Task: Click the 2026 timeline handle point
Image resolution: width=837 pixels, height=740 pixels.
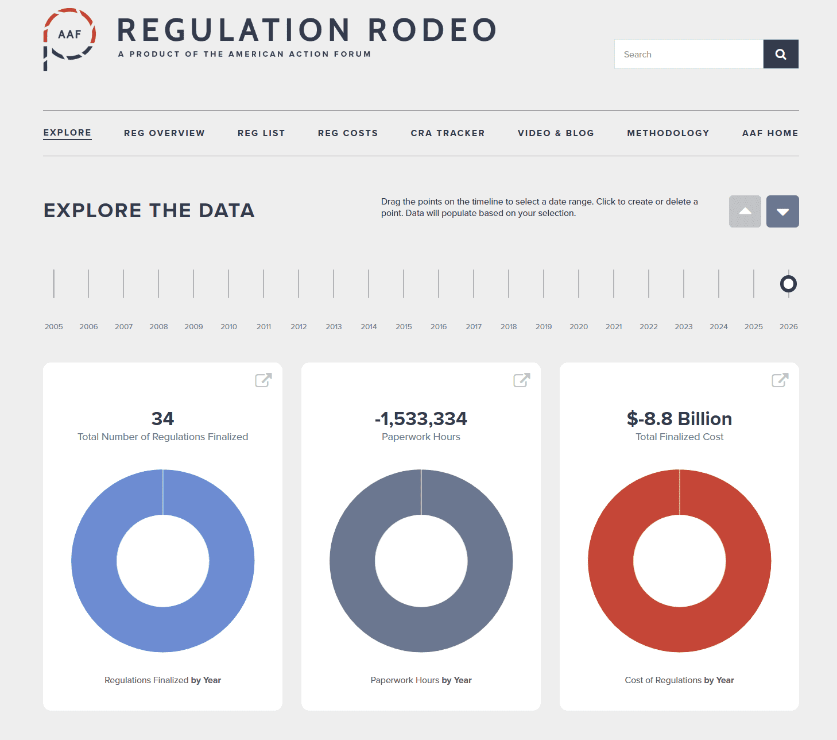Action: (x=788, y=284)
